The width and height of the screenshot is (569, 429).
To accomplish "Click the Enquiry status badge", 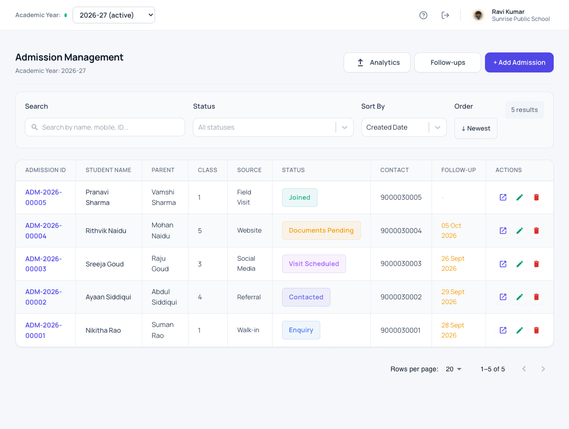I will tap(301, 330).
